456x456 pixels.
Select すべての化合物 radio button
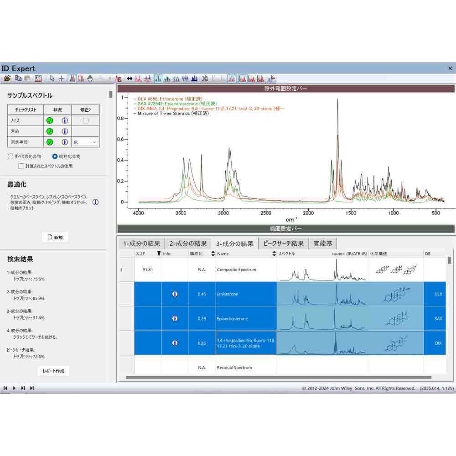pyautogui.click(x=10, y=156)
